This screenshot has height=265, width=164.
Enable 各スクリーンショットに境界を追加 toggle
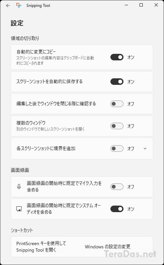click(117, 148)
